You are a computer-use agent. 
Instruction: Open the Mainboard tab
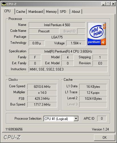35,12
